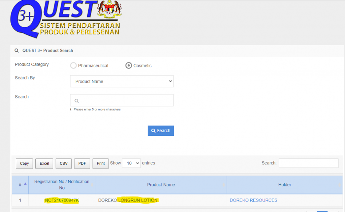Select the Pharmaceutical product category
345x212 pixels.
click(x=73, y=65)
